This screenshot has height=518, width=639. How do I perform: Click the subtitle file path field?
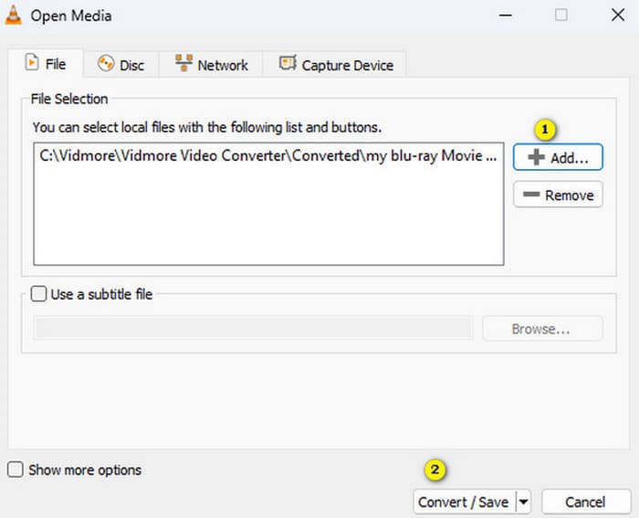253,329
